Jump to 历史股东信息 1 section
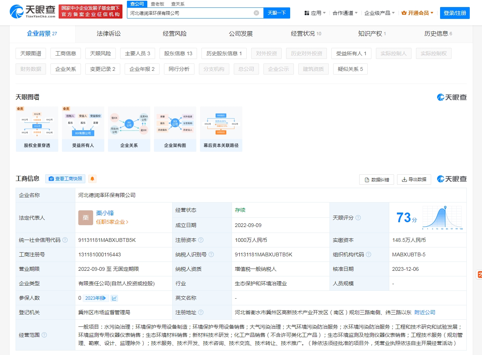Viewport: 482px width, 355px height. coord(224,53)
